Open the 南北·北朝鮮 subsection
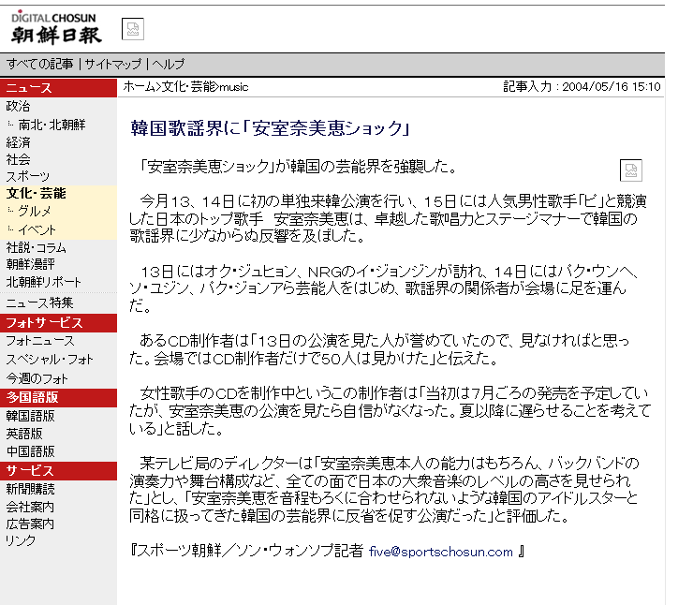The width and height of the screenshot is (693, 605). [x=52, y=125]
